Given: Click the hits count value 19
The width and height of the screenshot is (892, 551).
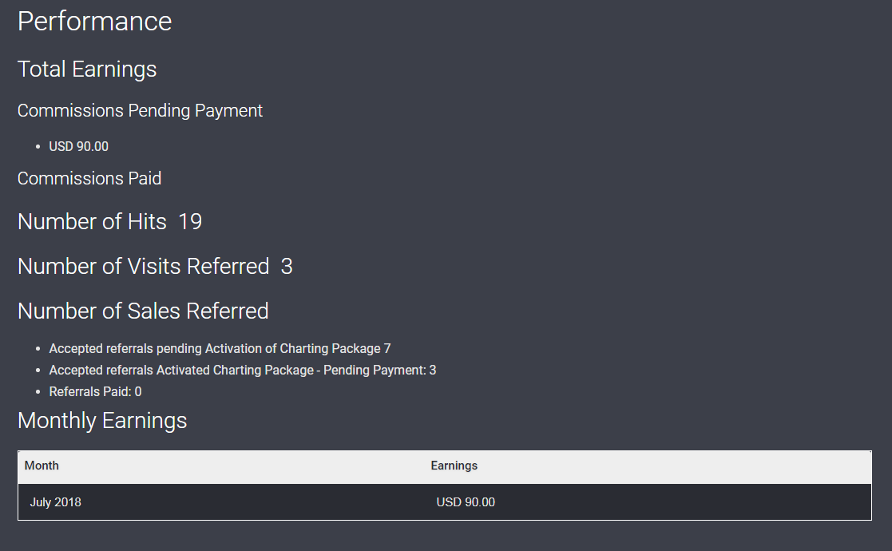Looking at the screenshot, I should [x=190, y=221].
